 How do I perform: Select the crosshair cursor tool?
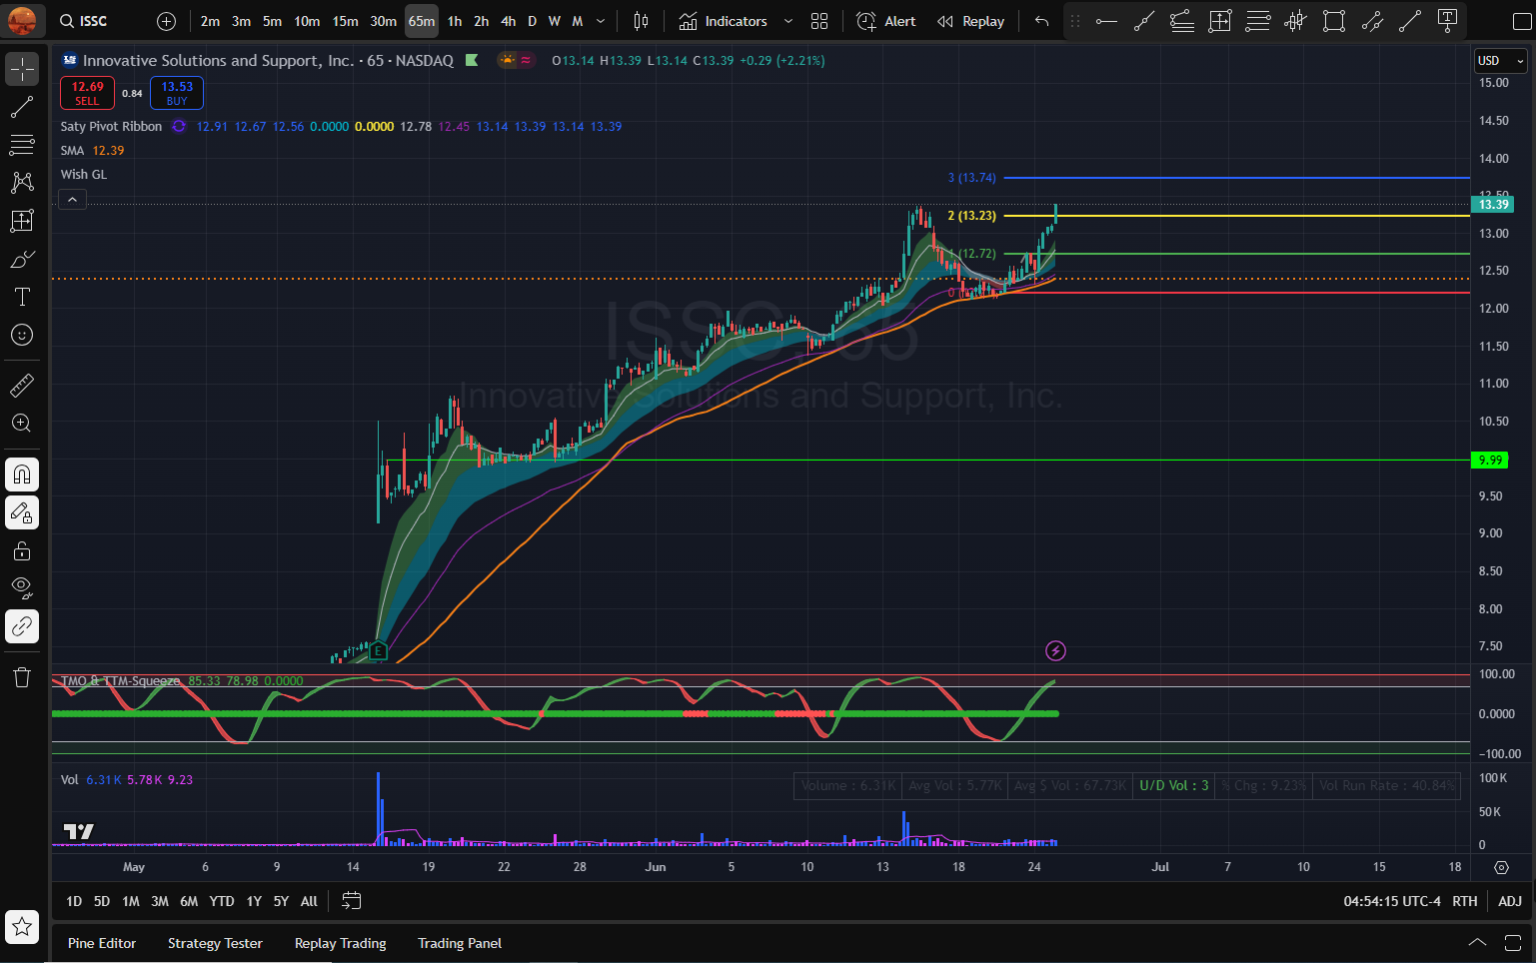point(22,69)
